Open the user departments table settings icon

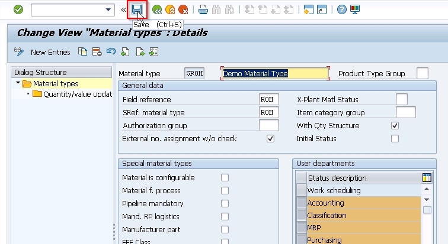(427, 178)
